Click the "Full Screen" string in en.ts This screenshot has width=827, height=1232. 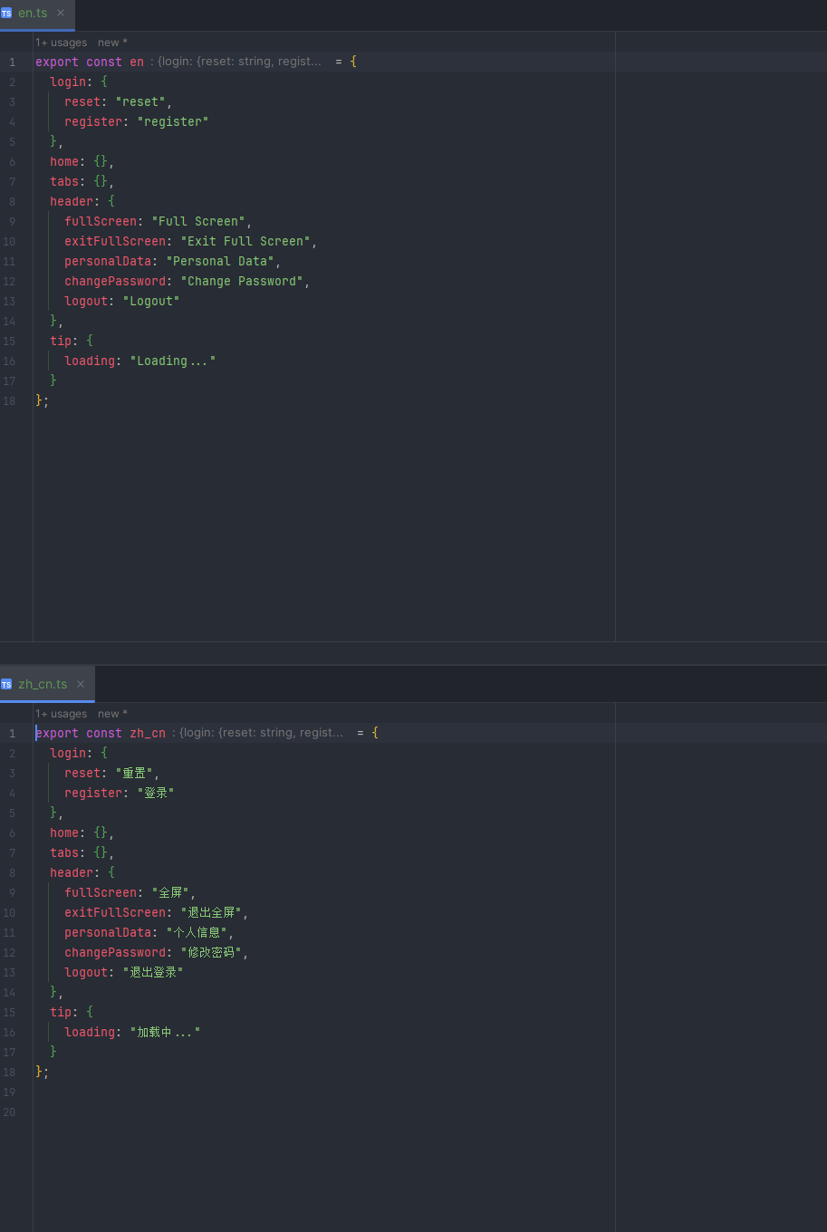click(198, 221)
